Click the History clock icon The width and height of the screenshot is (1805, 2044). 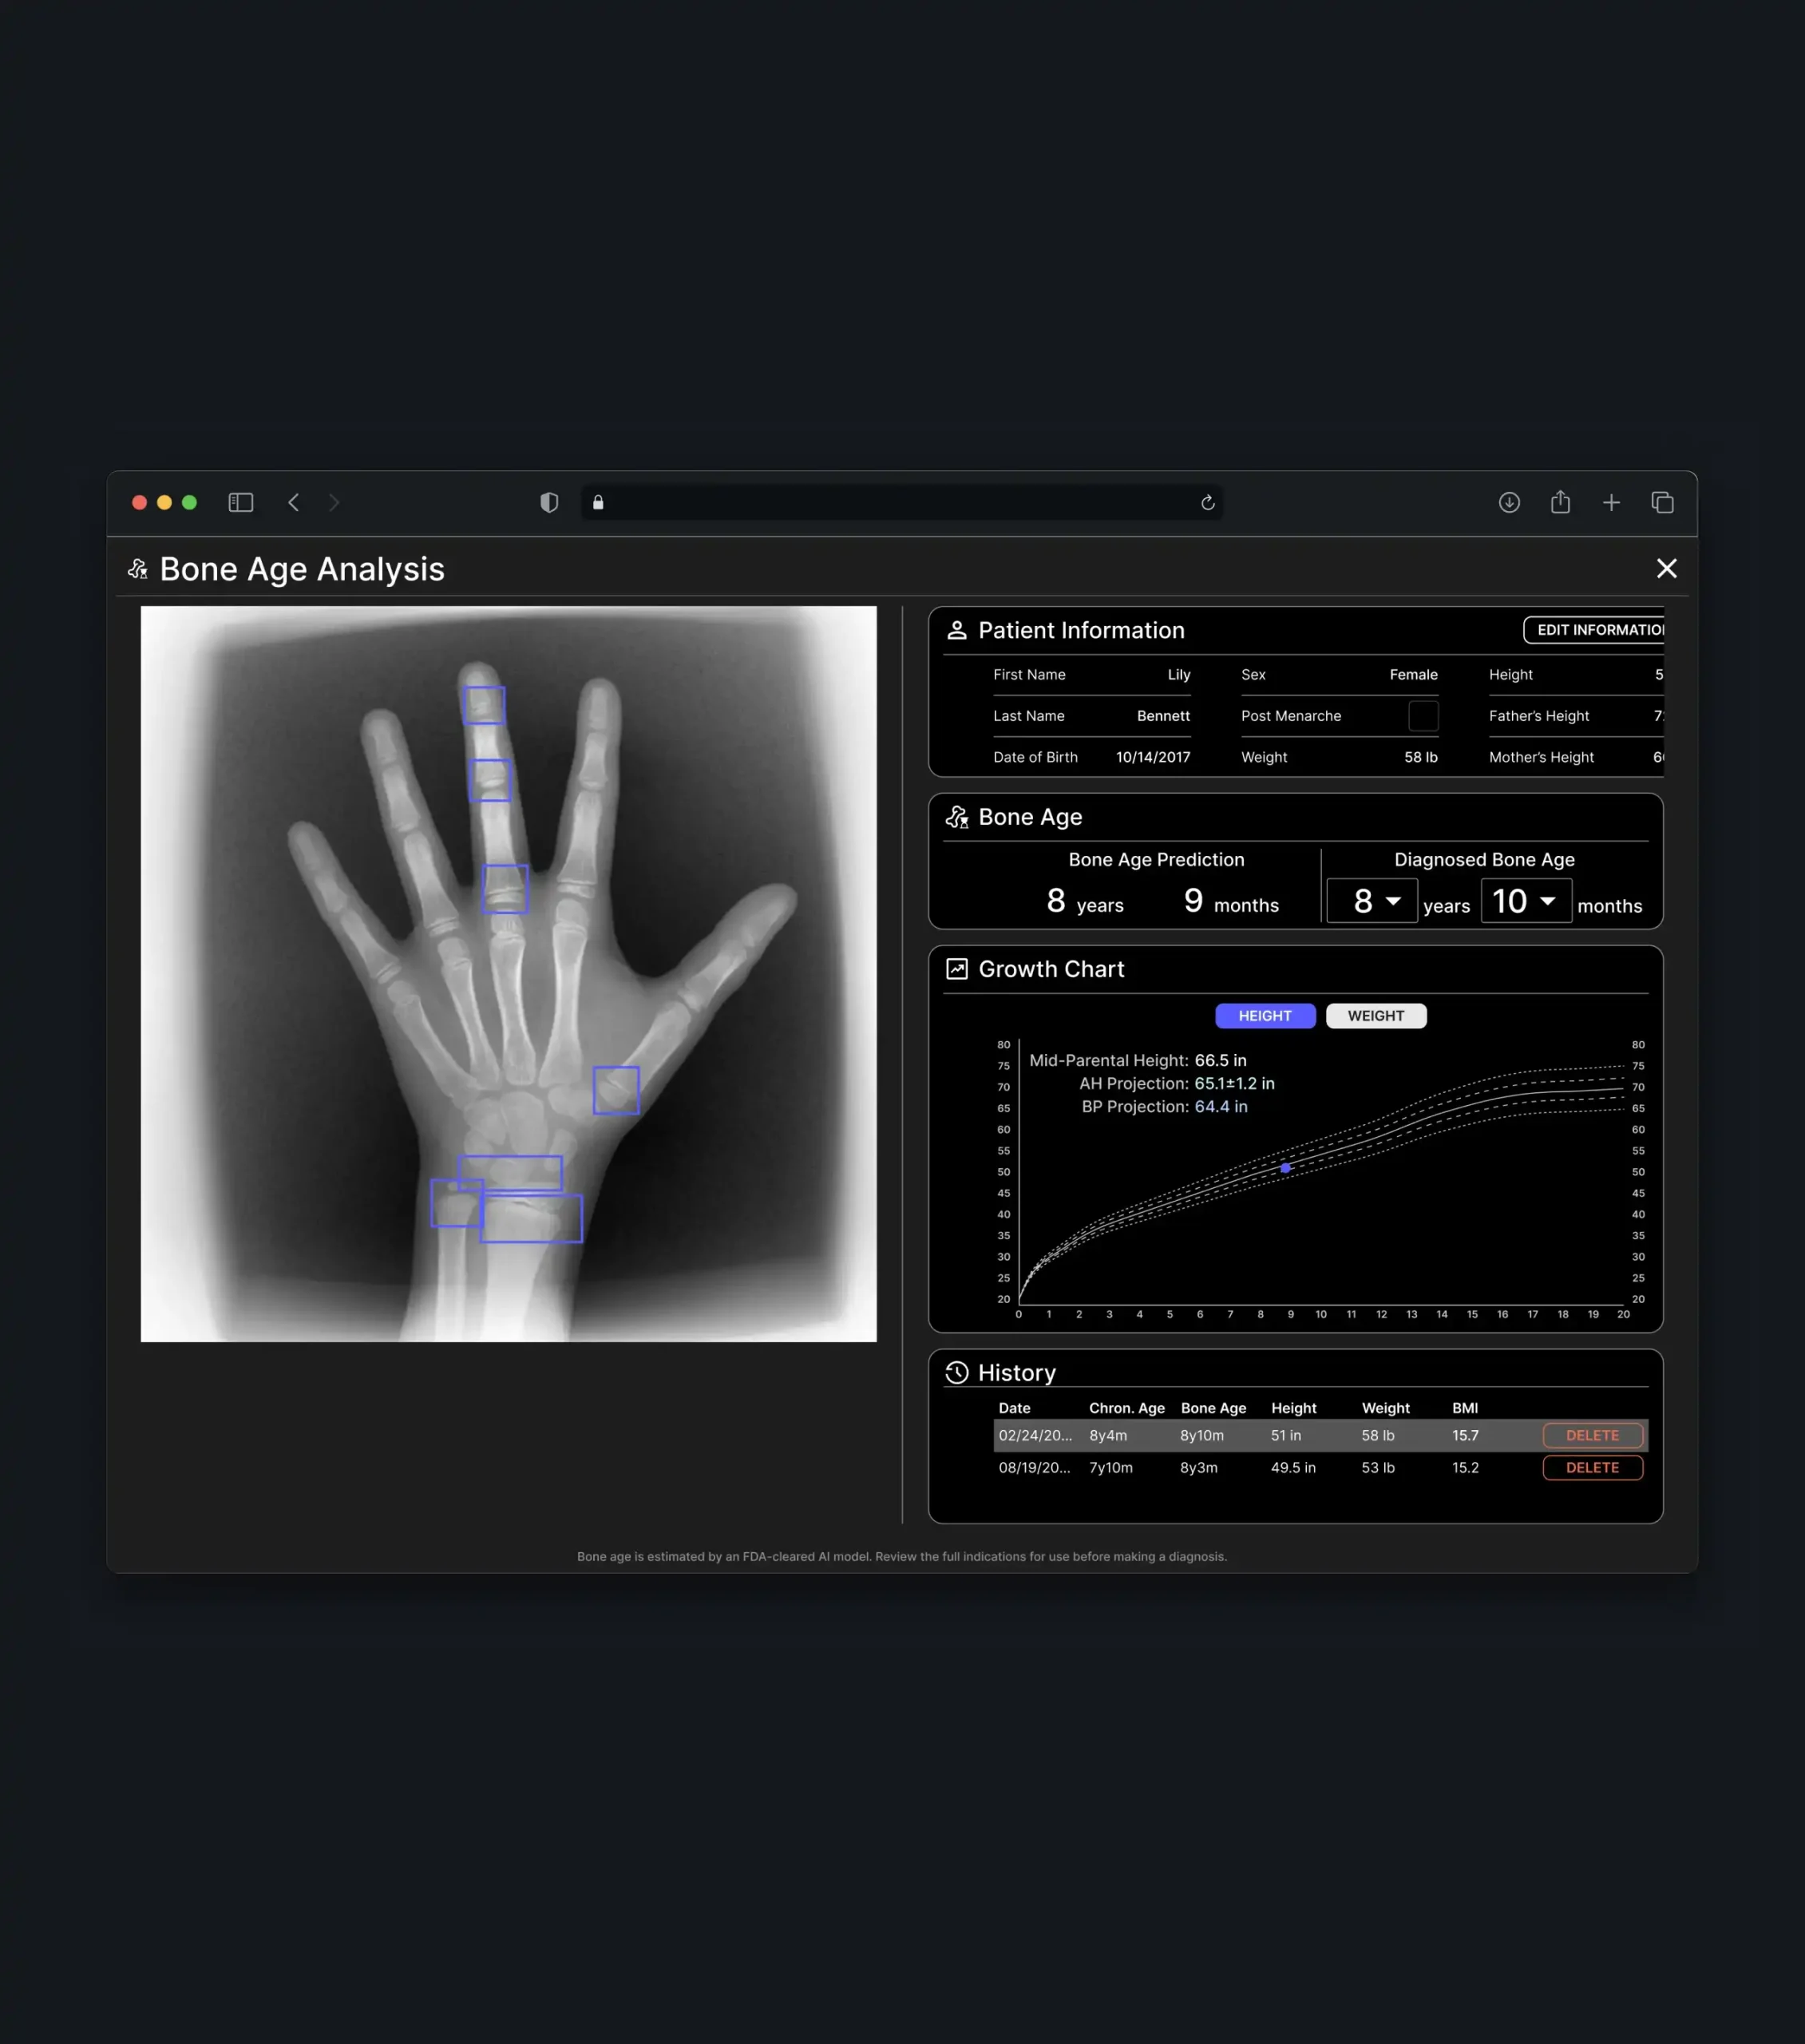click(956, 1372)
